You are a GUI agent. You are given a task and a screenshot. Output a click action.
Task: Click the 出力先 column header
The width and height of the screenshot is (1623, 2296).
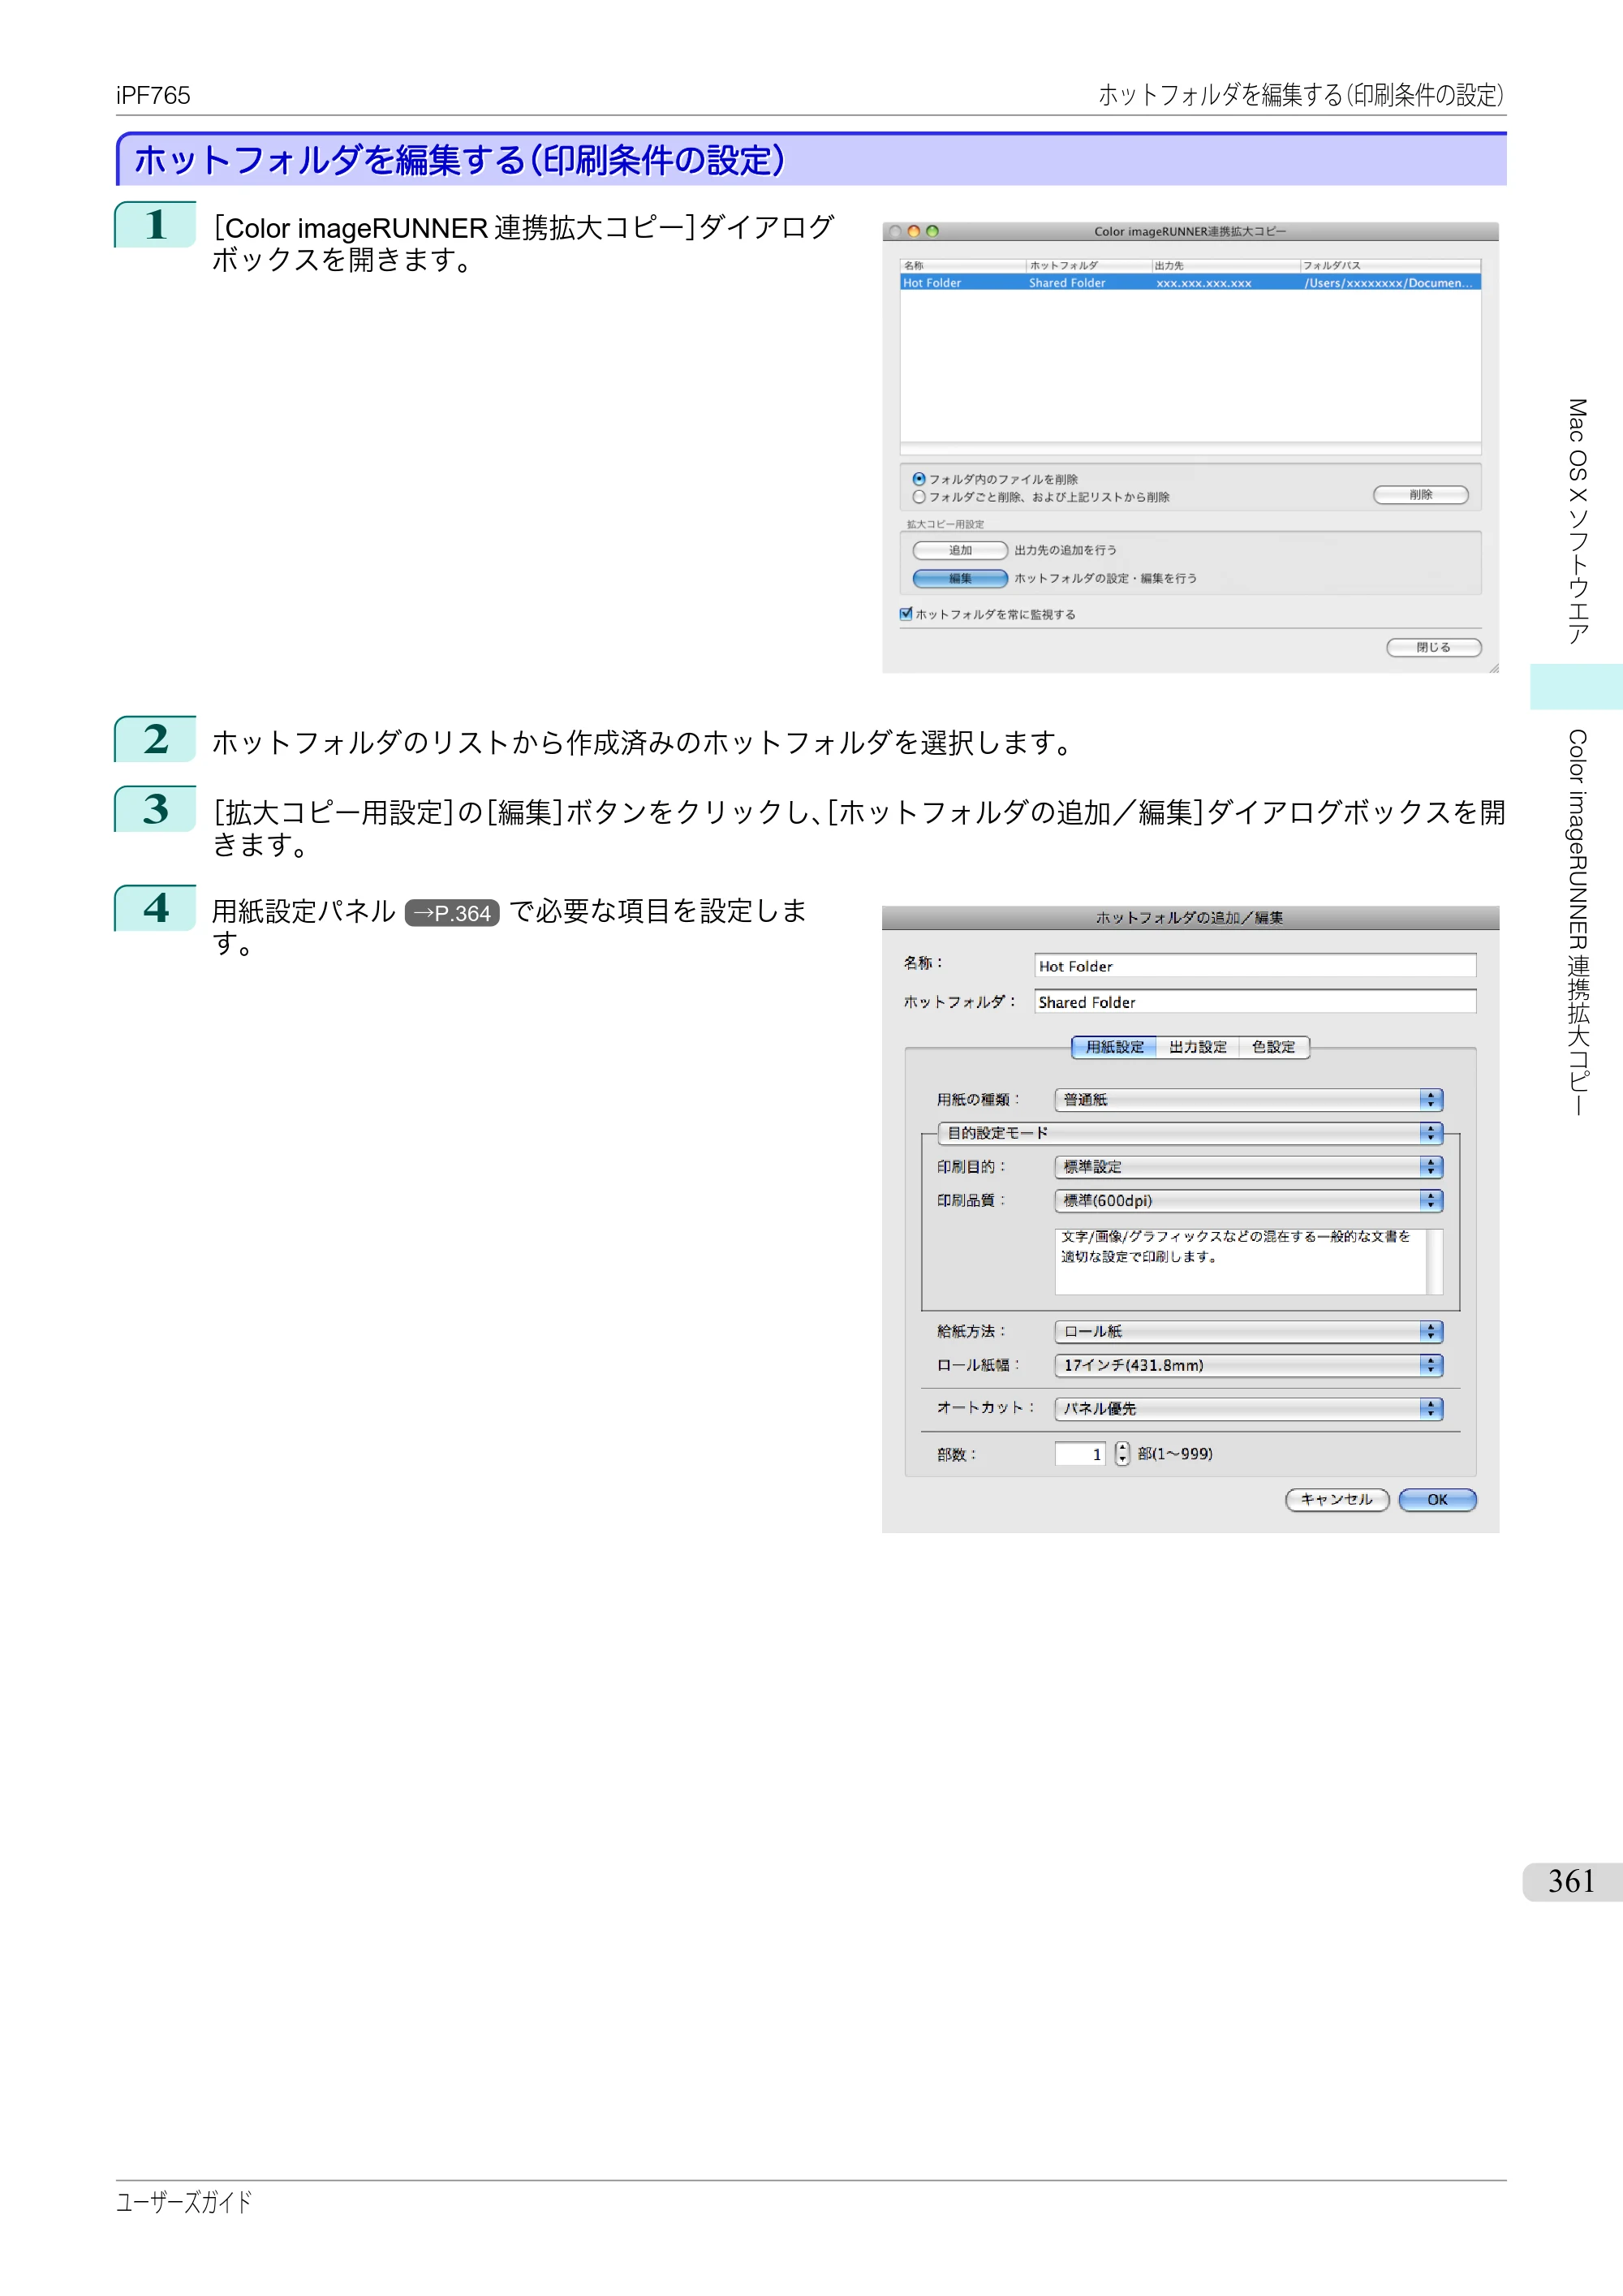(x=1225, y=265)
